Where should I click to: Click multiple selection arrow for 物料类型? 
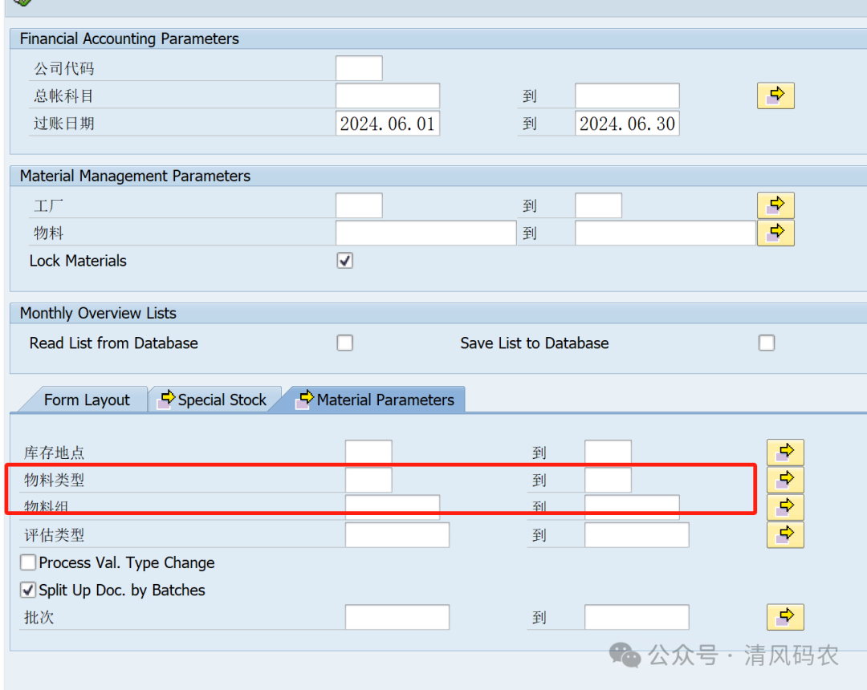(785, 480)
